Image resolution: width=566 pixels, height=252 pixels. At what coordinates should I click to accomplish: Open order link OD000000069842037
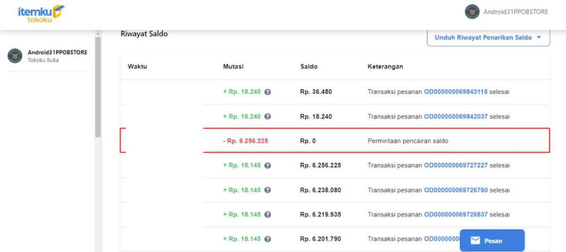[455, 117]
